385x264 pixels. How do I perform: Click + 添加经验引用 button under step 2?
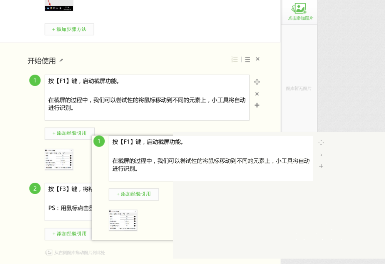tap(68, 234)
